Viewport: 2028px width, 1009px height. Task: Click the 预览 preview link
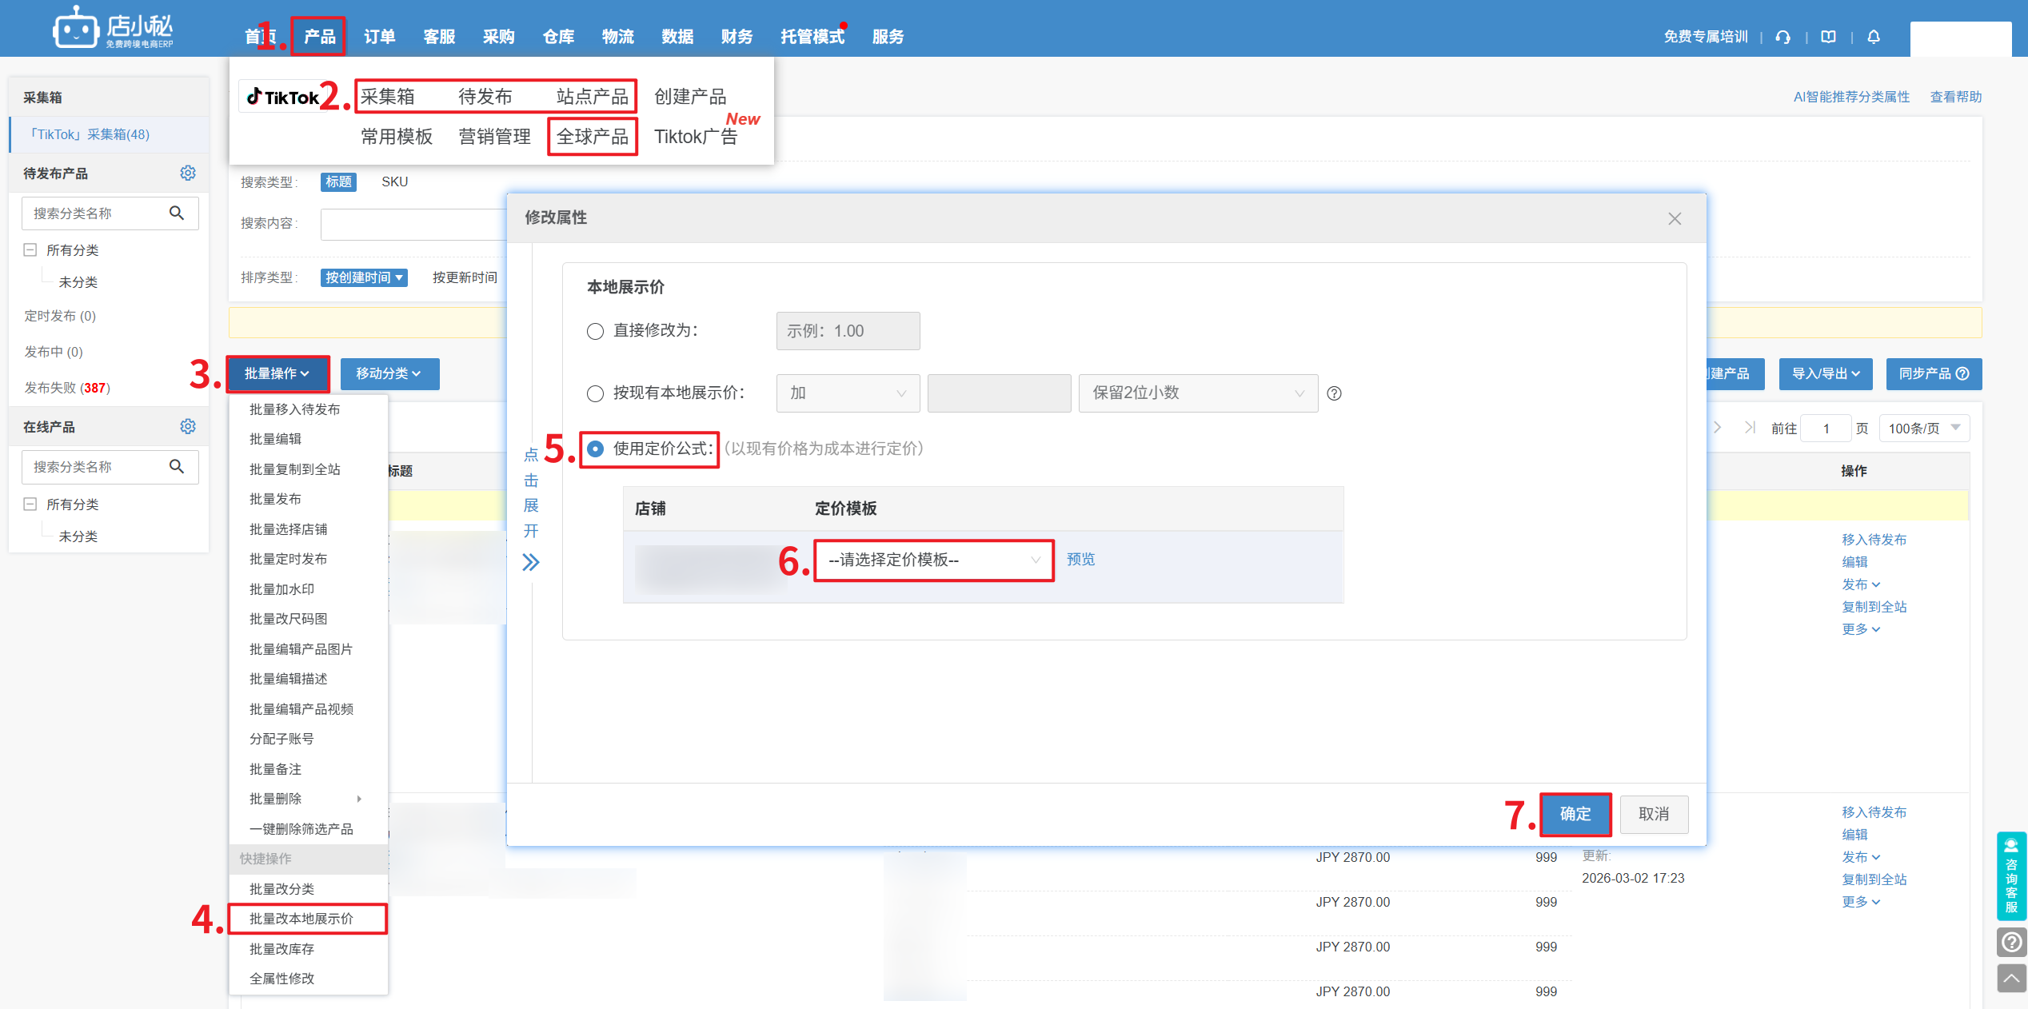[1080, 560]
